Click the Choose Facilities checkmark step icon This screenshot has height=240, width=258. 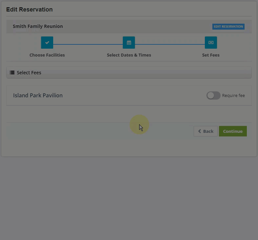(47, 42)
